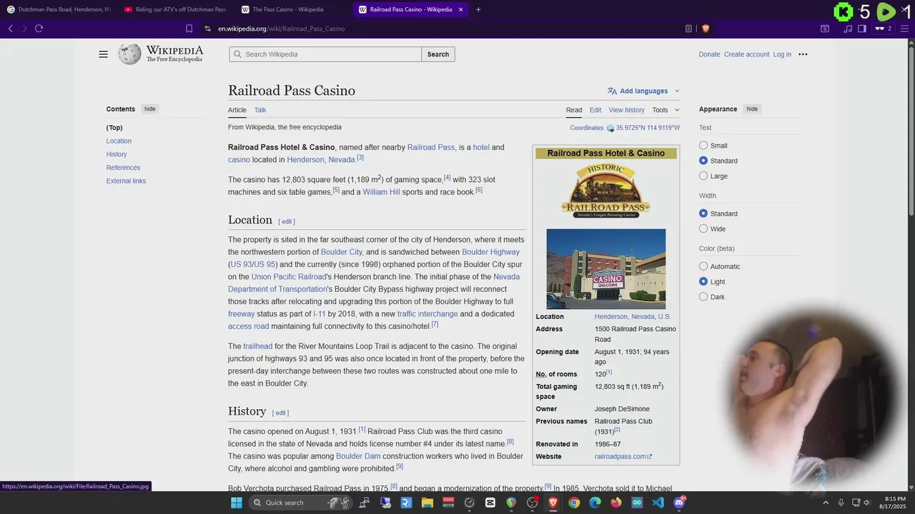Click the taskbar volume speaker icon
The height and width of the screenshot is (514, 915).
tap(866, 503)
